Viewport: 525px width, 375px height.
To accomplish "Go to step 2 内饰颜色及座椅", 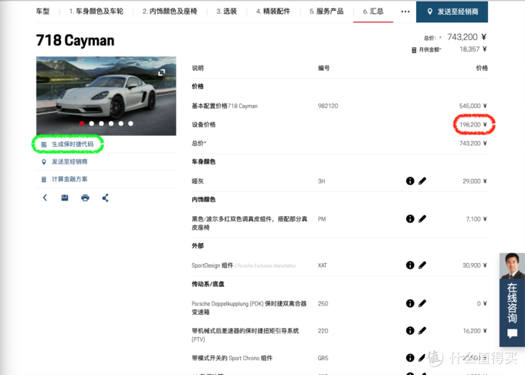I will tap(170, 12).
